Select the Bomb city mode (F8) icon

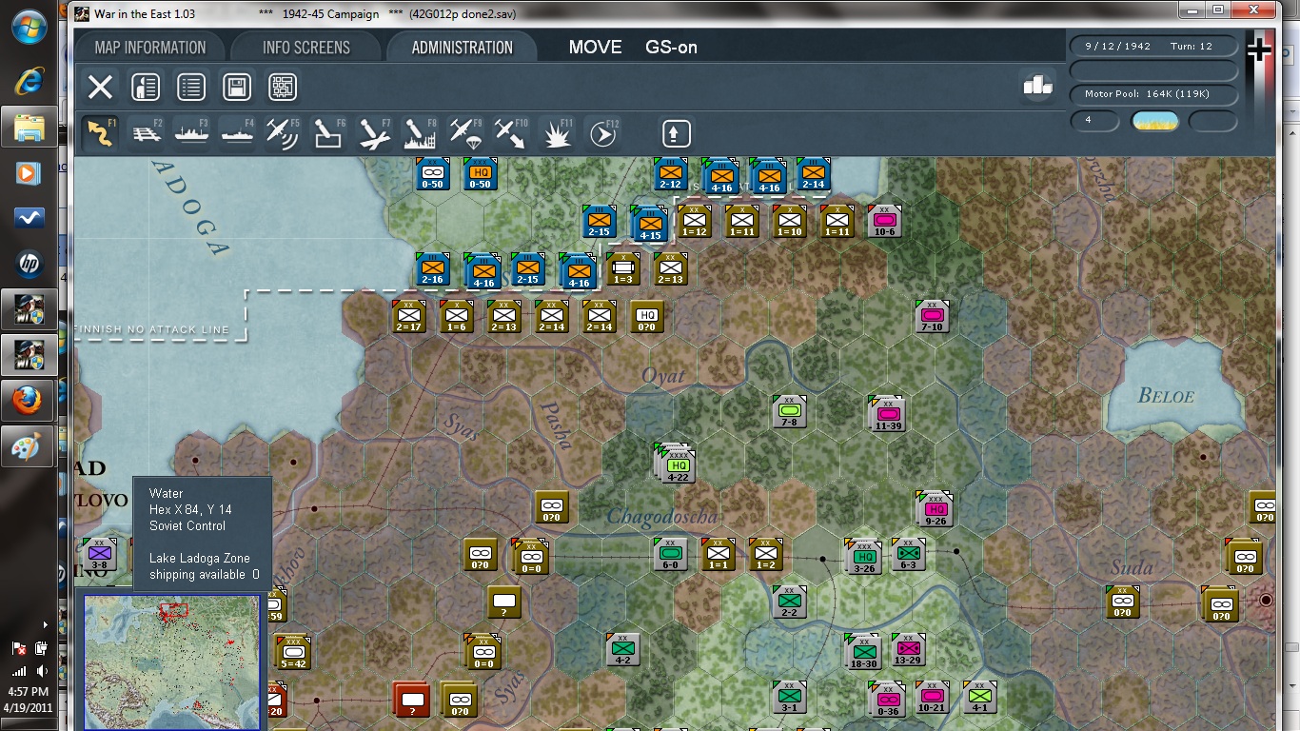420,133
